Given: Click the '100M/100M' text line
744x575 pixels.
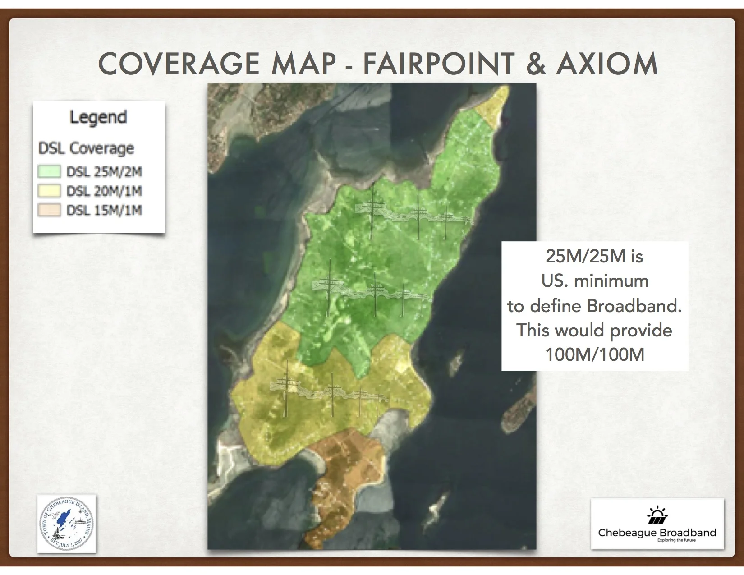Looking at the screenshot, I should (595, 354).
